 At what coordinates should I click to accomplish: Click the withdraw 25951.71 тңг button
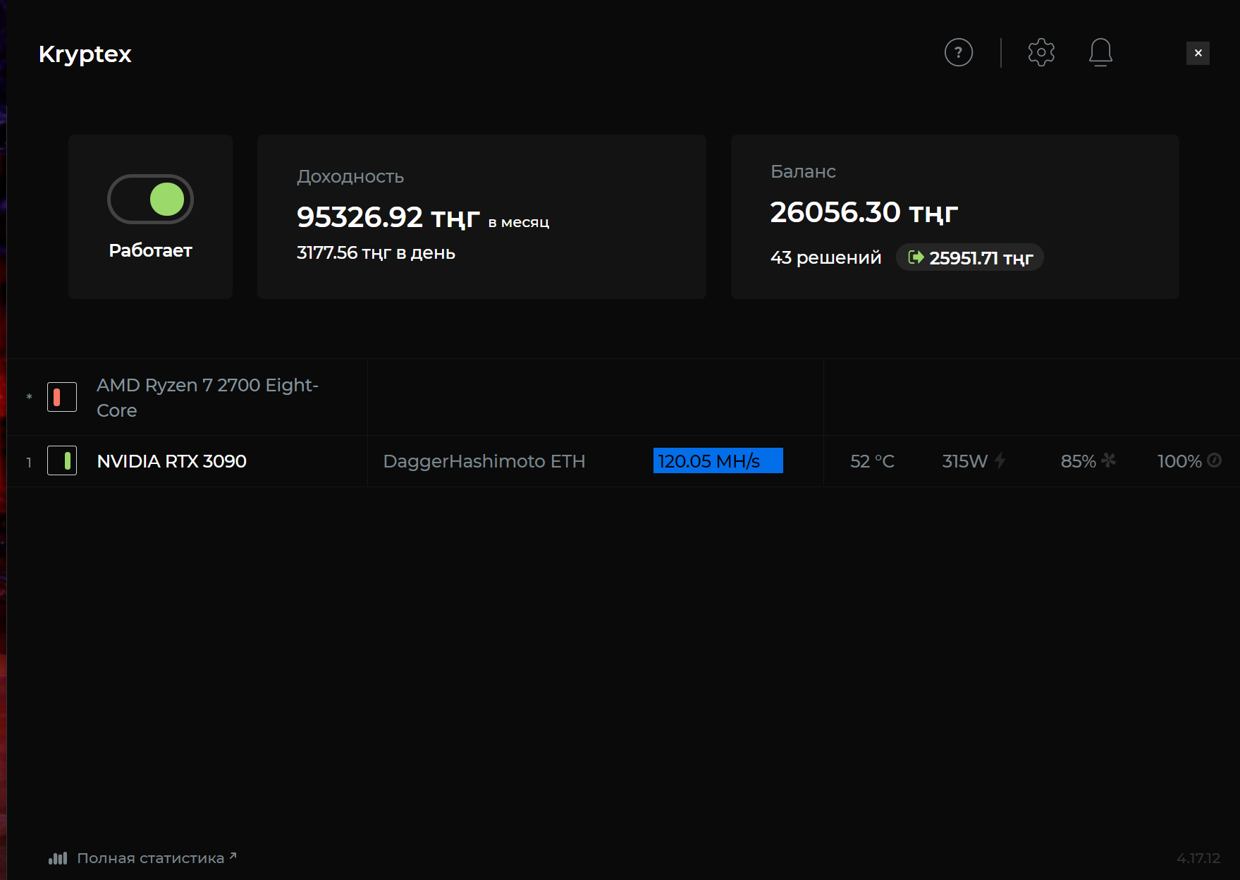[x=970, y=257]
